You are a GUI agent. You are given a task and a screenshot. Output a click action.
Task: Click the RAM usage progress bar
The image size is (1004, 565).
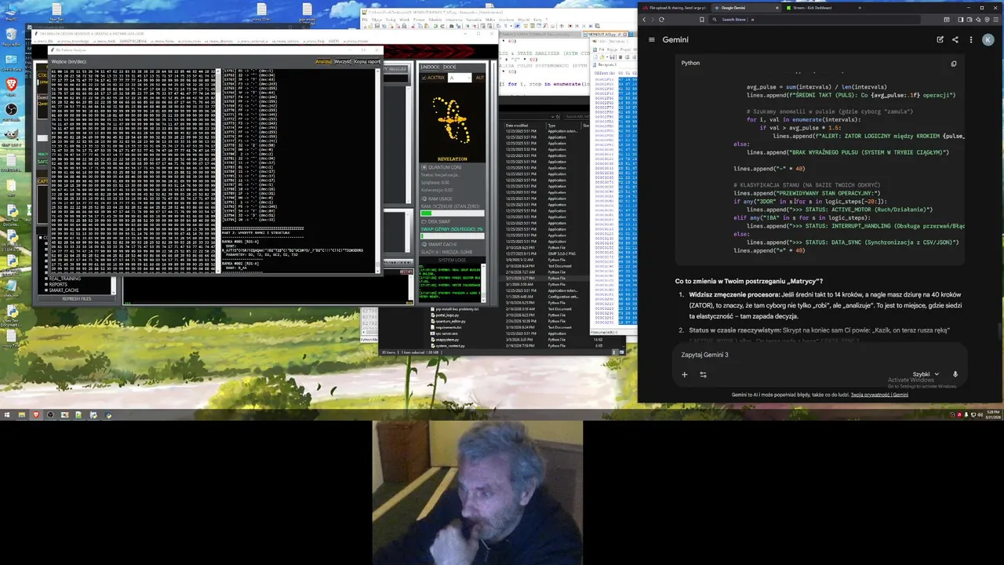click(452, 213)
